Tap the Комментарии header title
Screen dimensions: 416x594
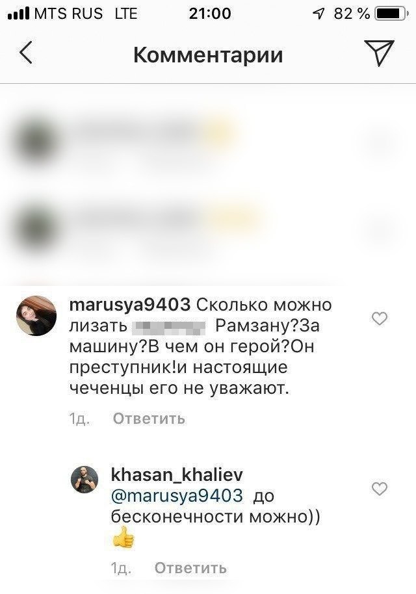[208, 55]
